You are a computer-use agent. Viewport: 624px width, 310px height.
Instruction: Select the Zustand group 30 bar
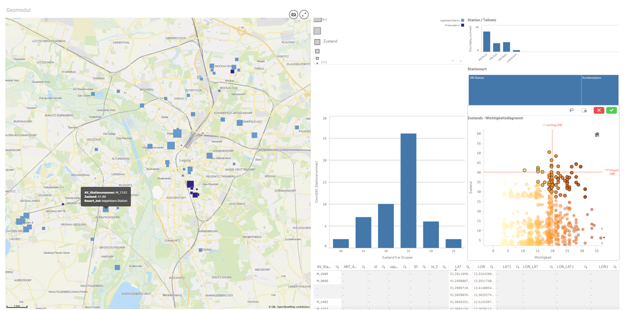pyautogui.click(x=431, y=234)
